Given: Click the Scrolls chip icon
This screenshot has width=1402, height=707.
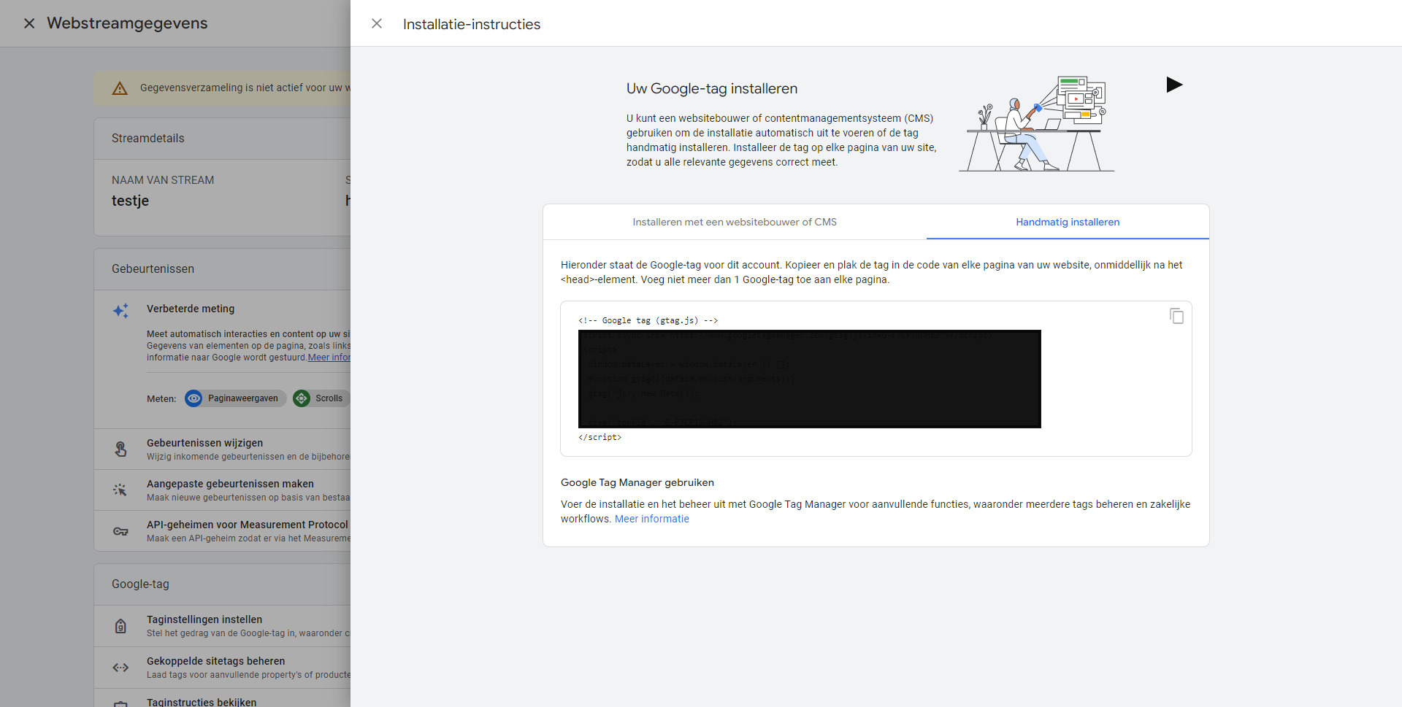Looking at the screenshot, I should tap(302, 398).
